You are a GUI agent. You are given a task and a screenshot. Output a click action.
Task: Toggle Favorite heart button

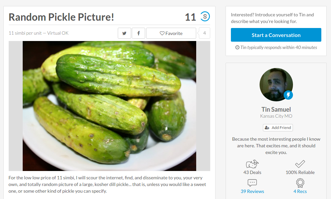tap(171, 33)
